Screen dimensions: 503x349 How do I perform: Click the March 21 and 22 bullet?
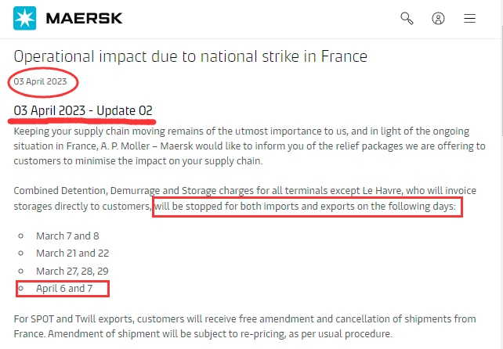point(73,254)
